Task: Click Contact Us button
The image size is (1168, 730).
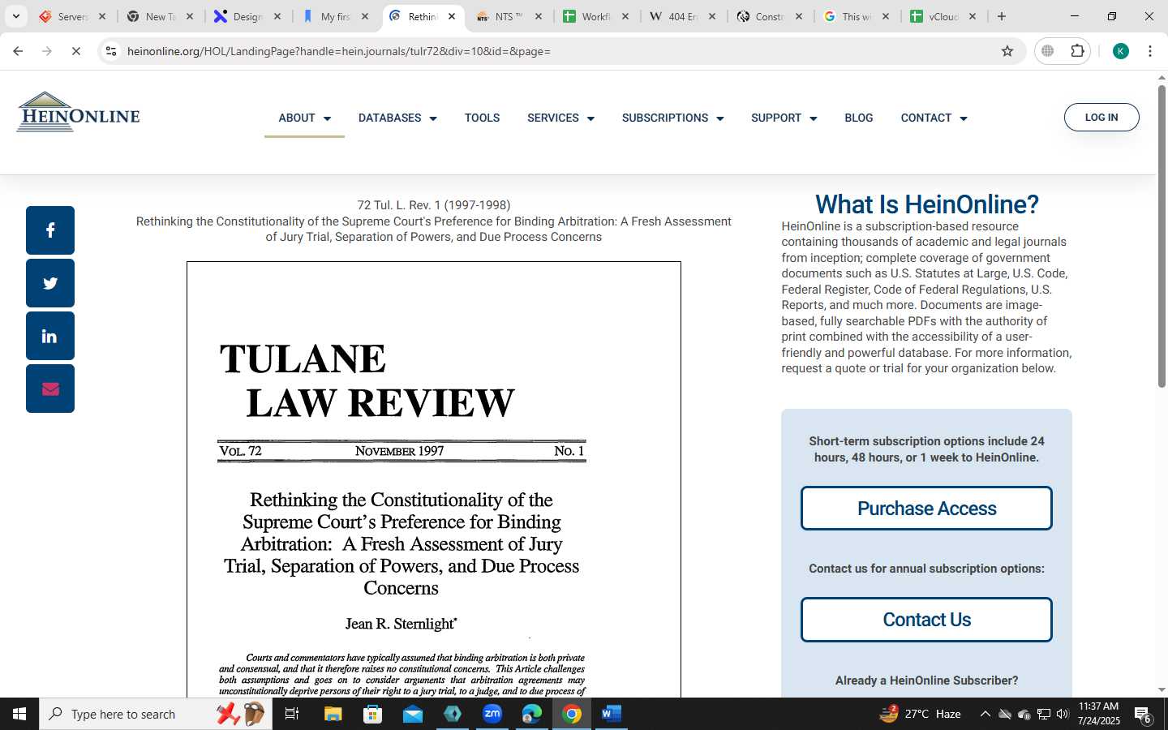Action: (x=926, y=620)
